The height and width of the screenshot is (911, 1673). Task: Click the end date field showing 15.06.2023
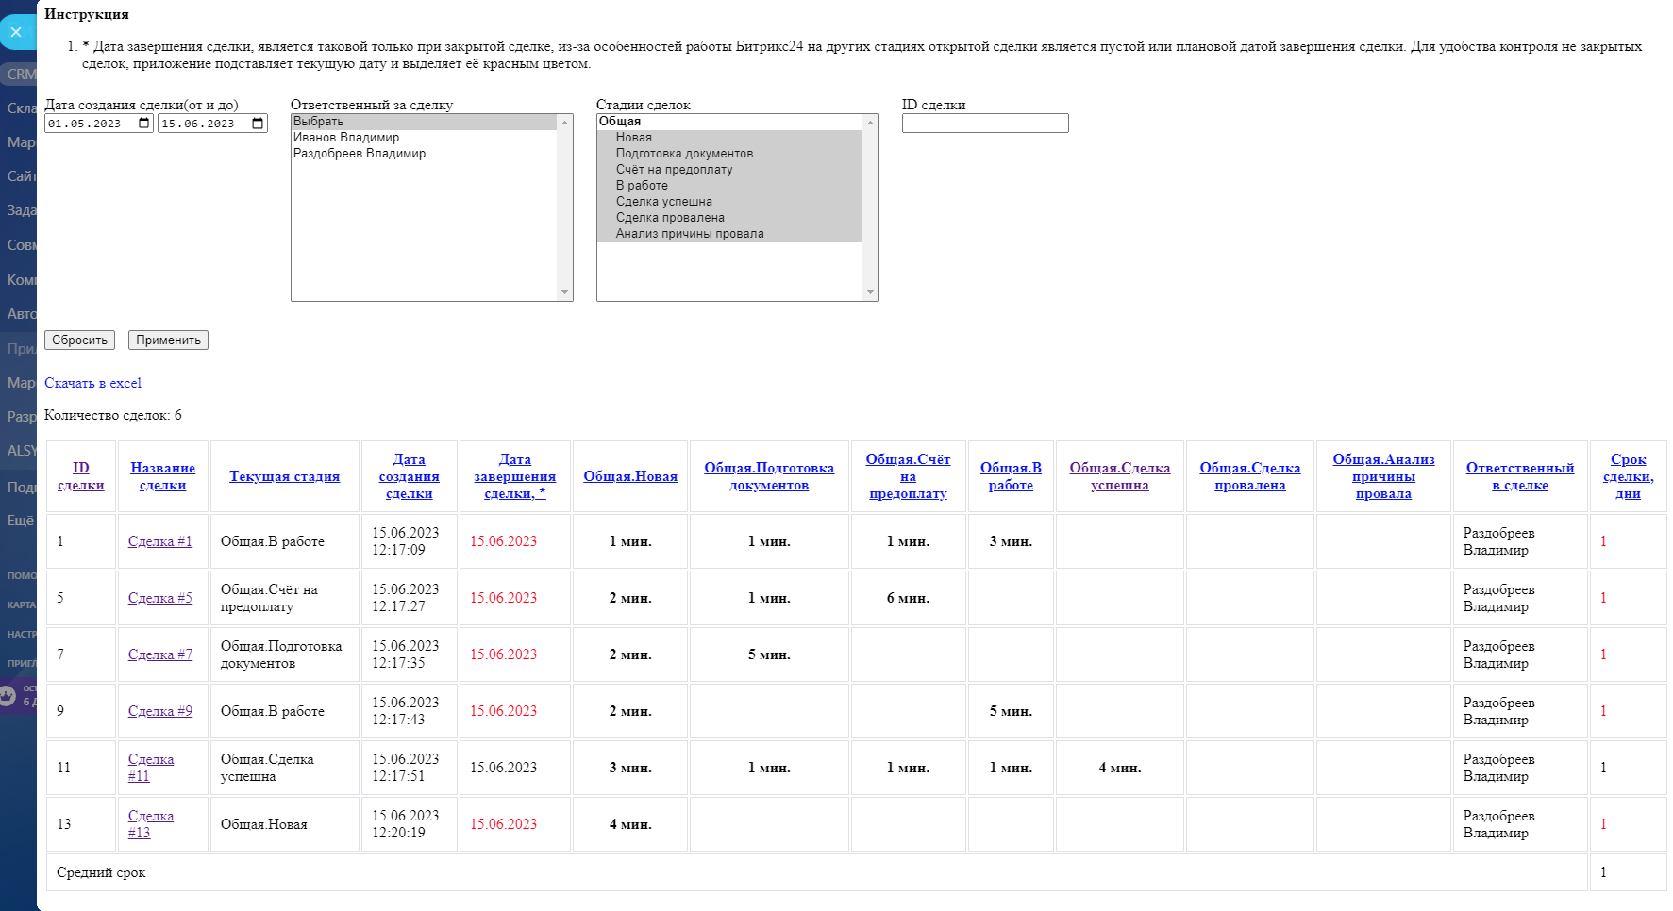pyautogui.click(x=212, y=124)
